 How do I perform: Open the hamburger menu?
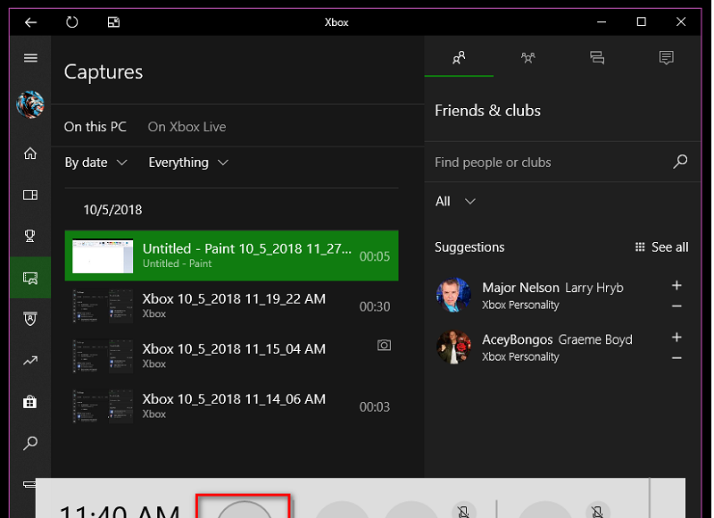(x=30, y=58)
